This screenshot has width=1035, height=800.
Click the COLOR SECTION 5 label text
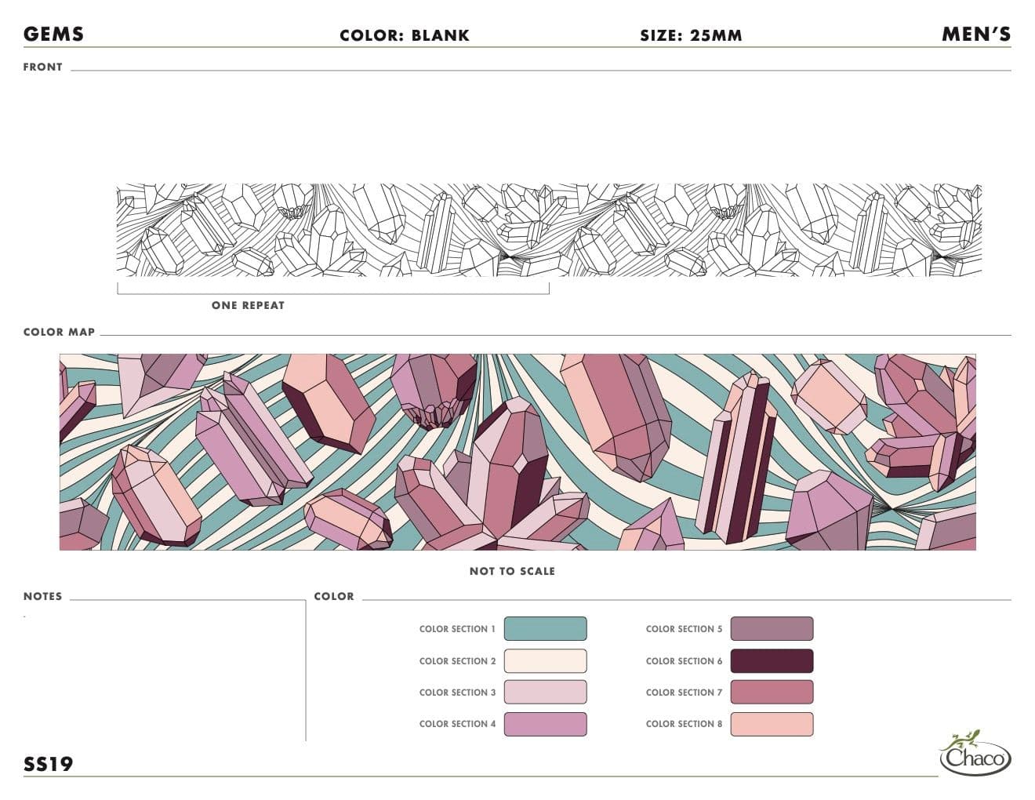pyautogui.click(x=684, y=629)
